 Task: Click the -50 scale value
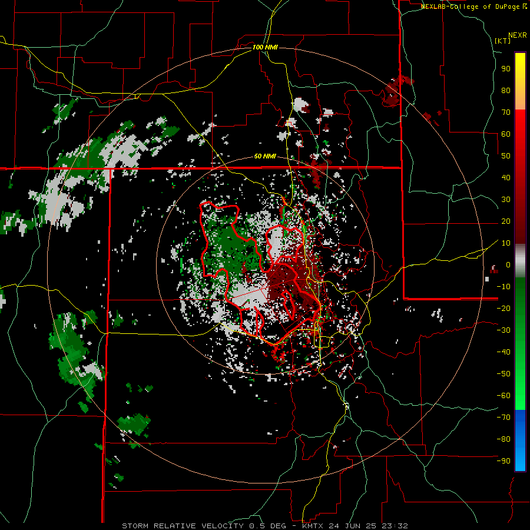tap(503, 374)
